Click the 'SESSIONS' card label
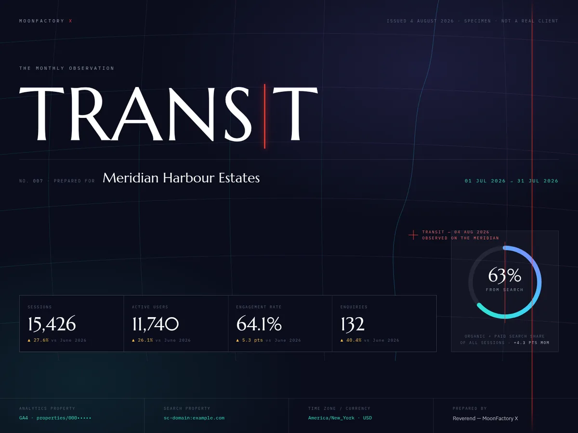Screen dimensions: 578x433 [39, 307]
